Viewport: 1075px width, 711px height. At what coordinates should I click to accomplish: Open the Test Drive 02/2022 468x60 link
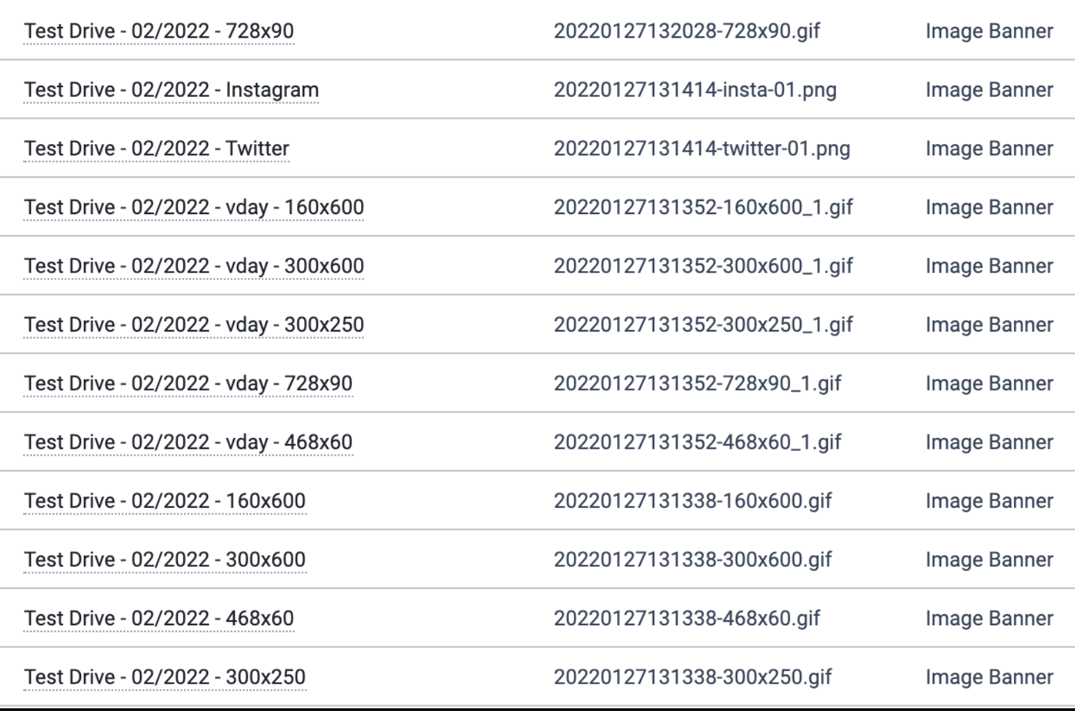coord(159,618)
